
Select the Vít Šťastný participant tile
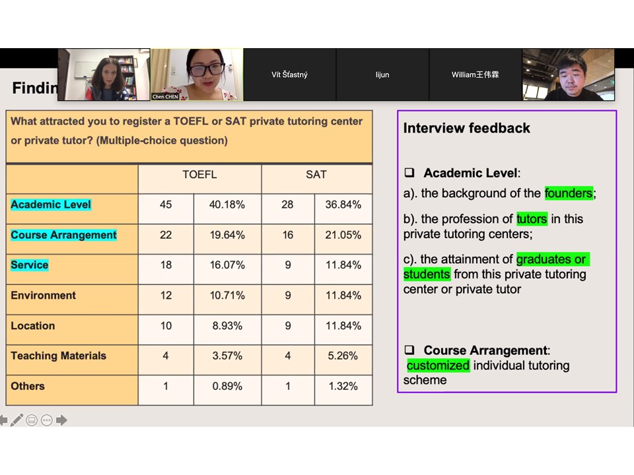click(289, 75)
